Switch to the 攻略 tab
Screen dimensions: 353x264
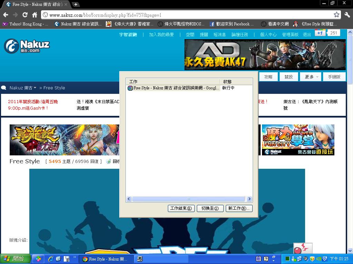click(268, 77)
